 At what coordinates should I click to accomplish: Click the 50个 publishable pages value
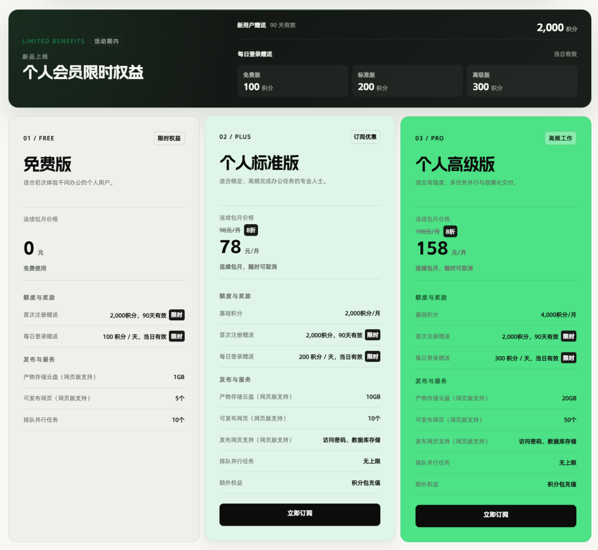coord(570,420)
